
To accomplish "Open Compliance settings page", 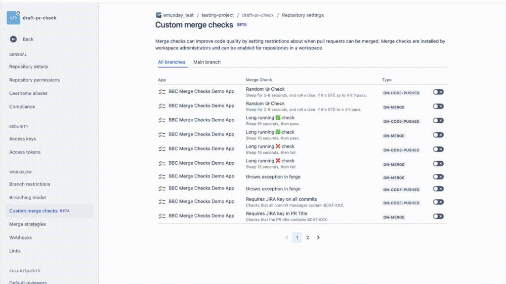I will click(22, 106).
